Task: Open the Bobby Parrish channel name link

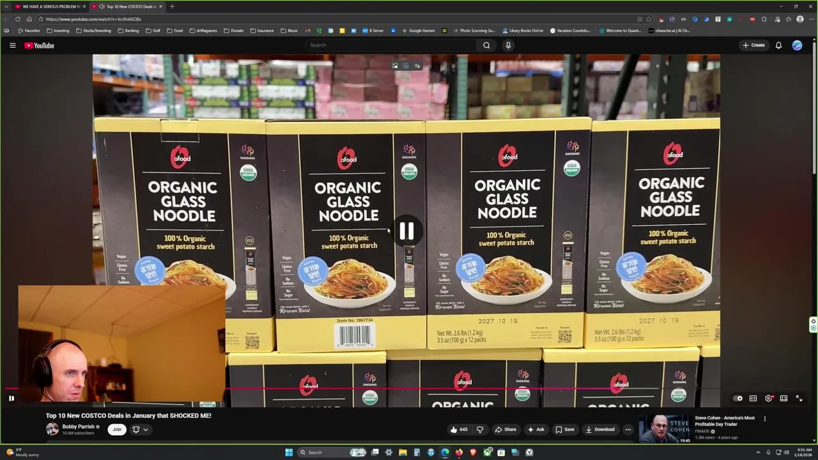Action: (78, 427)
